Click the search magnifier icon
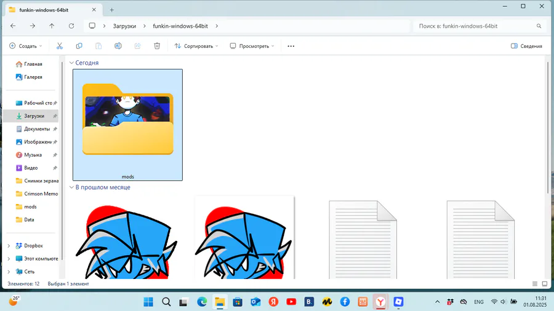Image resolution: width=554 pixels, height=311 pixels. point(539,26)
